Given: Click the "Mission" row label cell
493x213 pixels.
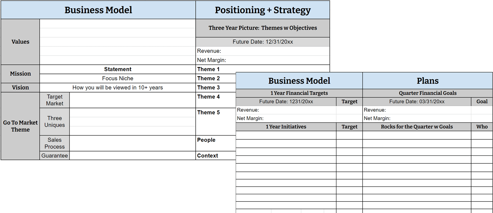Looking at the screenshot, I should 20,74.
